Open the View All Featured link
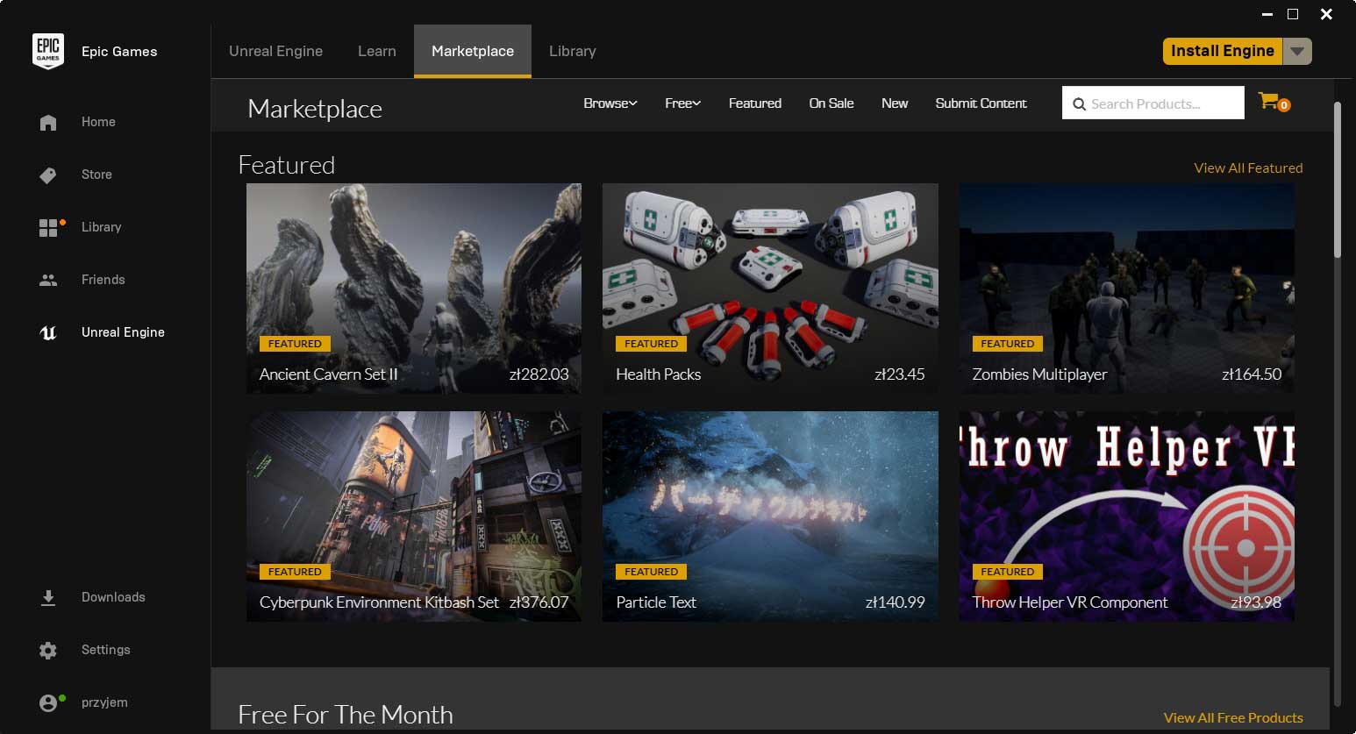This screenshot has height=734, width=1356. click(x=1248, y=167)
